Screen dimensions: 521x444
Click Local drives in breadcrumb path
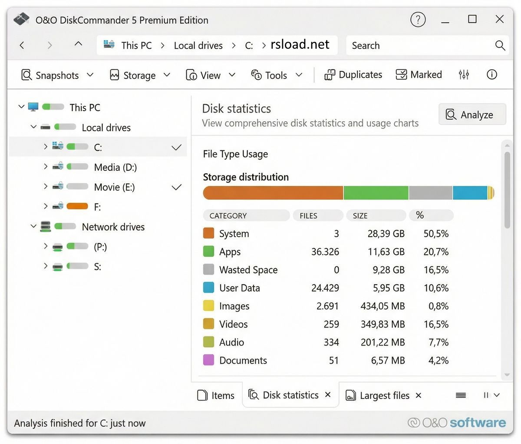(198, 46)
